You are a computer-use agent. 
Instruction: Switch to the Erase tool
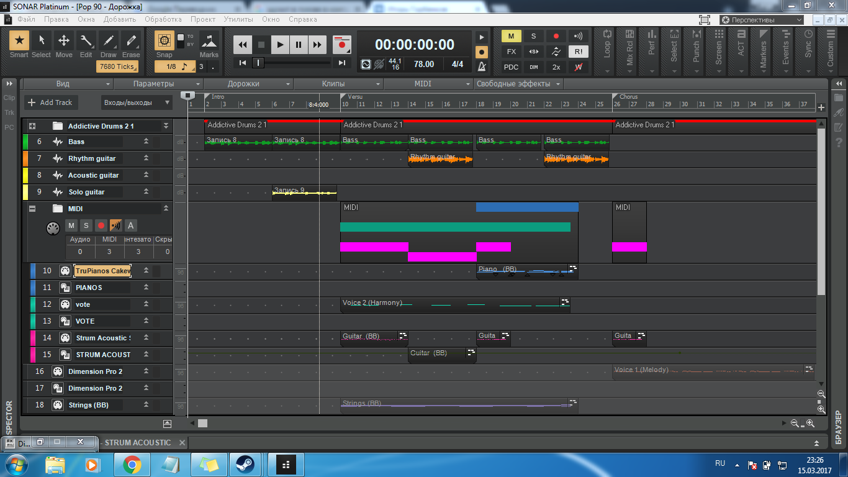(x=131, y=42)
